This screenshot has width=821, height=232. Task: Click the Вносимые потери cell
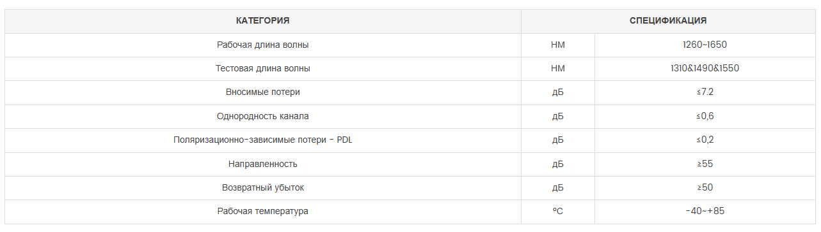tap(263, 92)
